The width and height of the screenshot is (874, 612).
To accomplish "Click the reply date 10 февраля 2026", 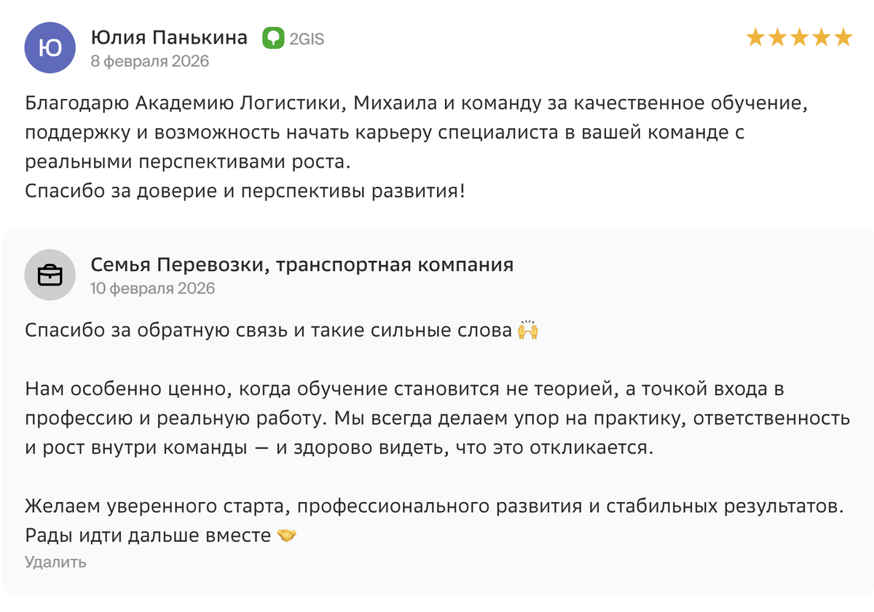I will tap(153, 289).
